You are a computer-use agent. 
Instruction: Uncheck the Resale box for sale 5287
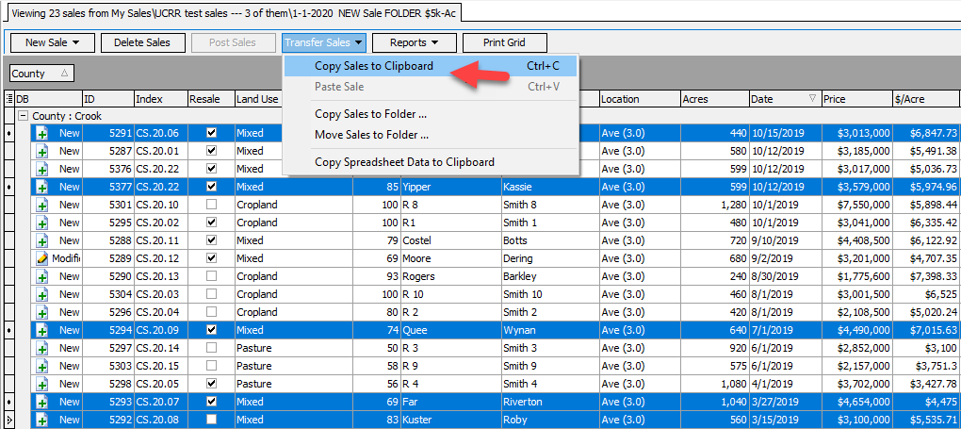[x=211, y=151]
